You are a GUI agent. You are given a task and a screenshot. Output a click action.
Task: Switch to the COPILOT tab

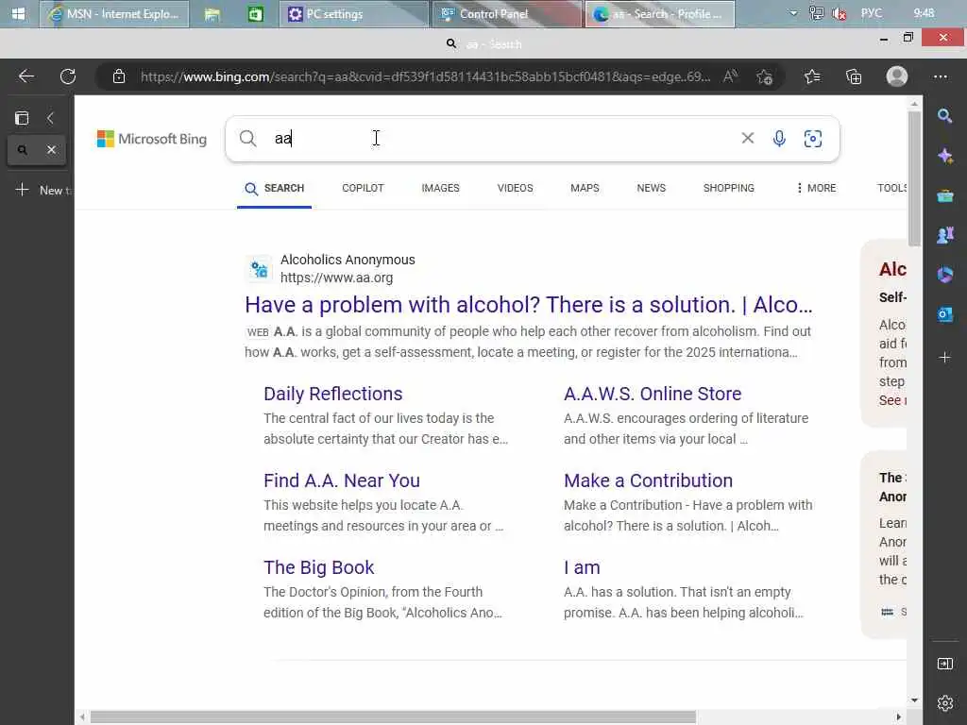tap(363, 189)
